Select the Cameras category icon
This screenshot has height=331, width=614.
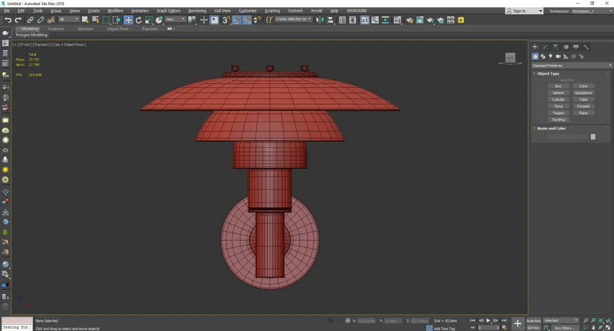558,56
